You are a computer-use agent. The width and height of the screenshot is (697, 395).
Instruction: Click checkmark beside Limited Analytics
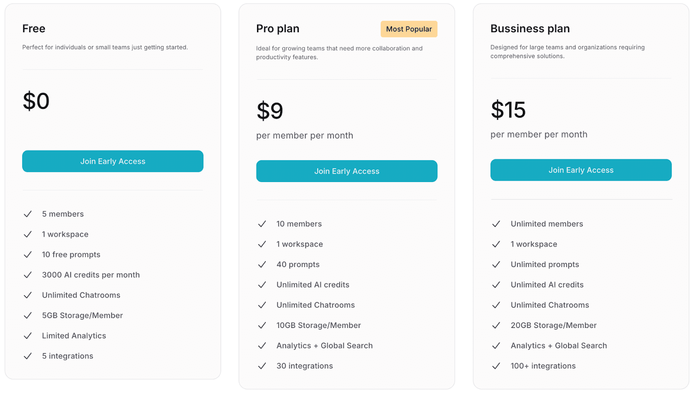(28, 336)
